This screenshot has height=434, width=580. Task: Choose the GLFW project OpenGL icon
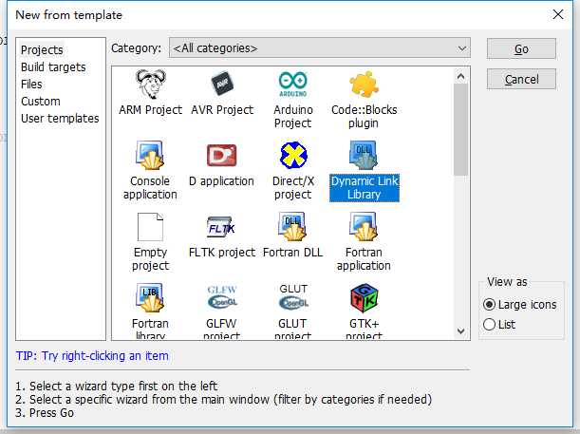pos(222,297)
